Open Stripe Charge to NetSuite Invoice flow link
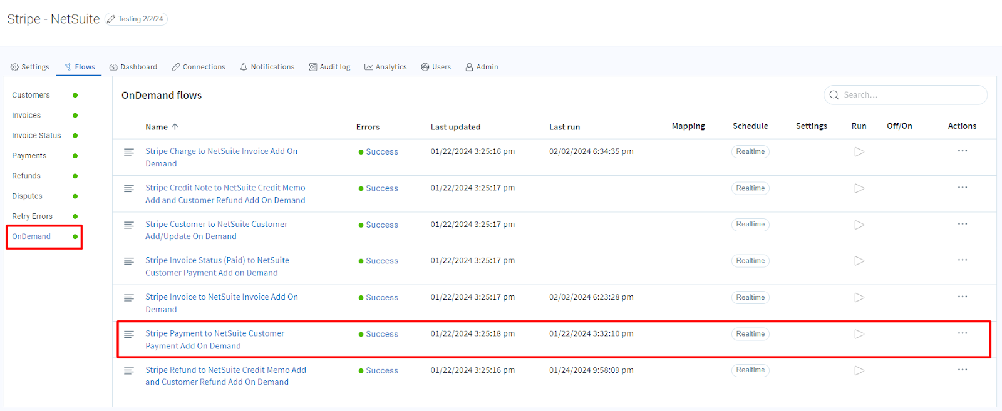1002x411 pixels. [222, 158]
